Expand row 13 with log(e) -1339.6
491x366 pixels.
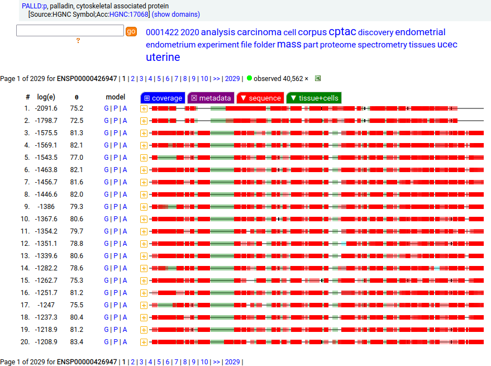[x=144, y=256]
